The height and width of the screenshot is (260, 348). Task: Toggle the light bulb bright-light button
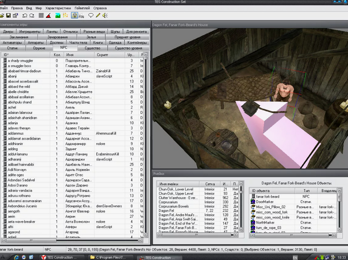pyautogui.click(x=74, y=15)
